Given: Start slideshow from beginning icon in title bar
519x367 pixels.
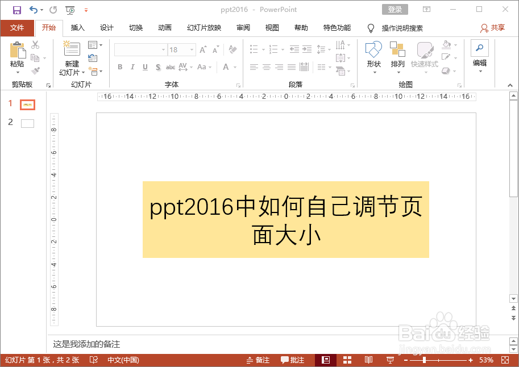Looking at the screenshot, I should (70, 10).
